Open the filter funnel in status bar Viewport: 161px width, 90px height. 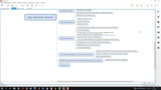142,83
